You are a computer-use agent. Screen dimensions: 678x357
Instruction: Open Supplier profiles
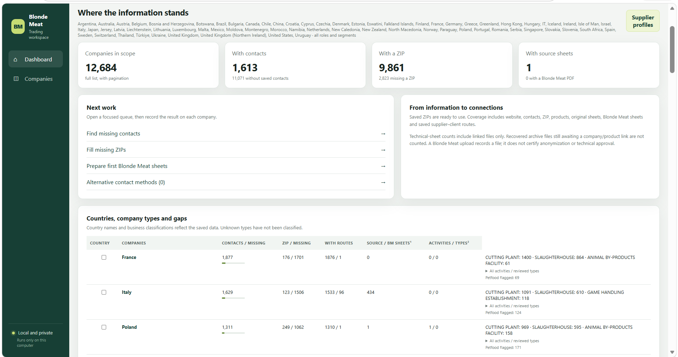coord(643,21)
